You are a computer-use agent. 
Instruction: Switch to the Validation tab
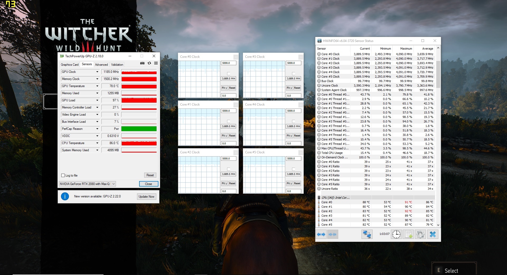tap(117, 65)
